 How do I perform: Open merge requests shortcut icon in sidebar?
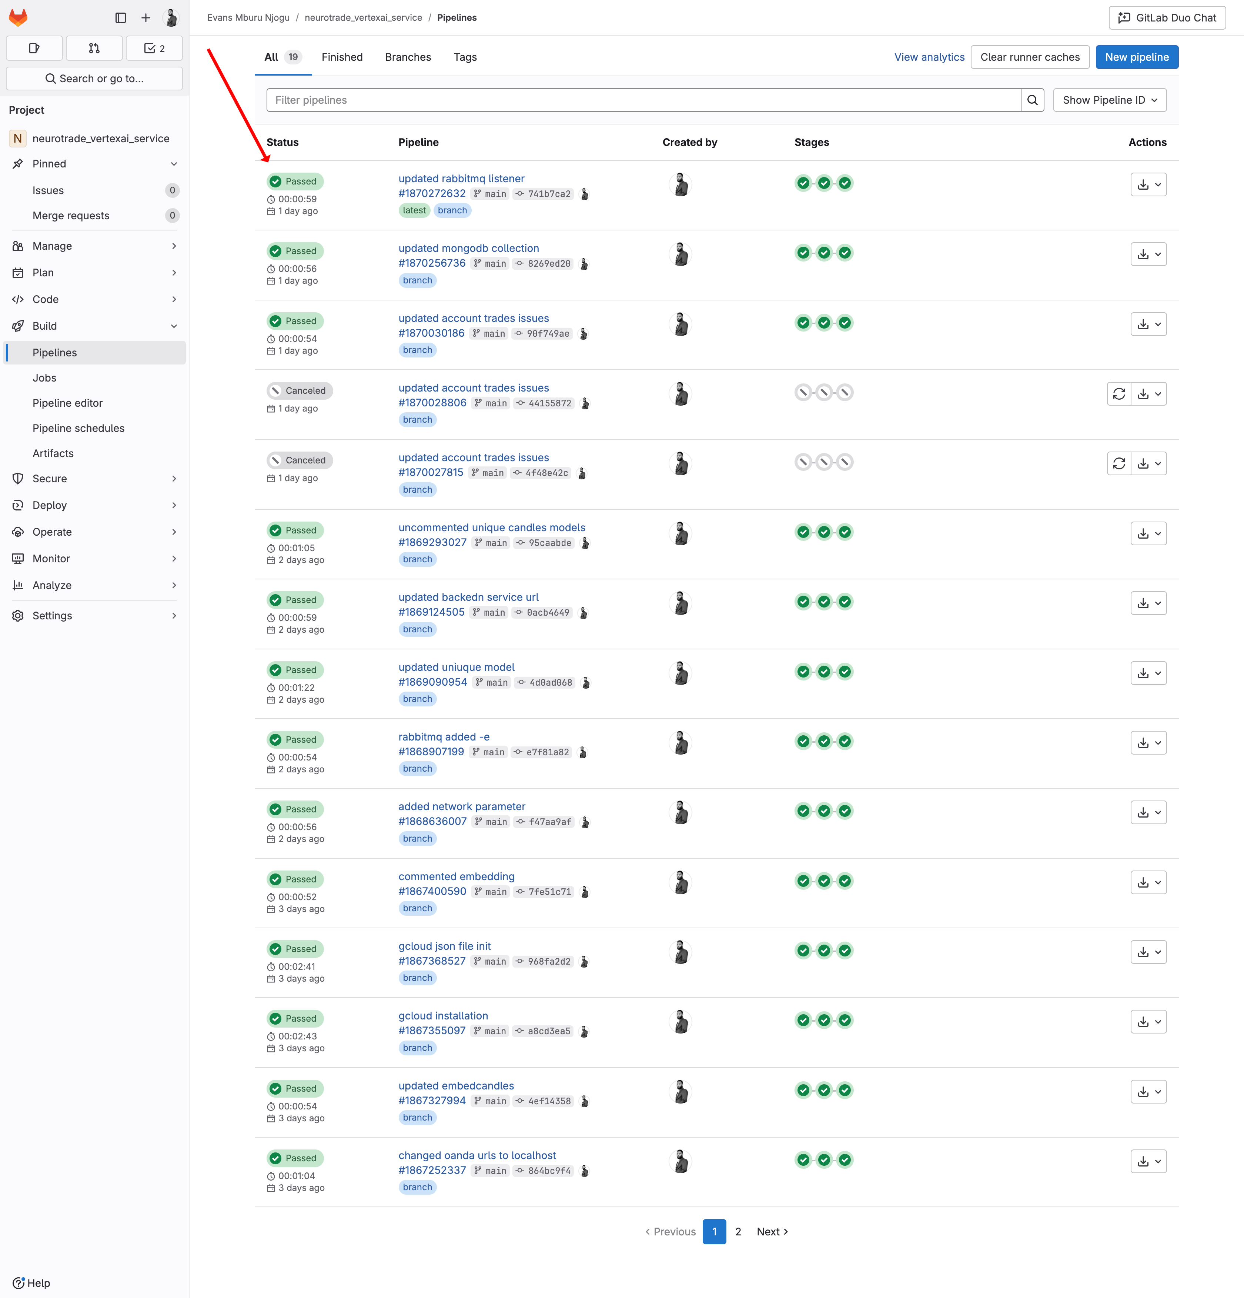point(94,49)
